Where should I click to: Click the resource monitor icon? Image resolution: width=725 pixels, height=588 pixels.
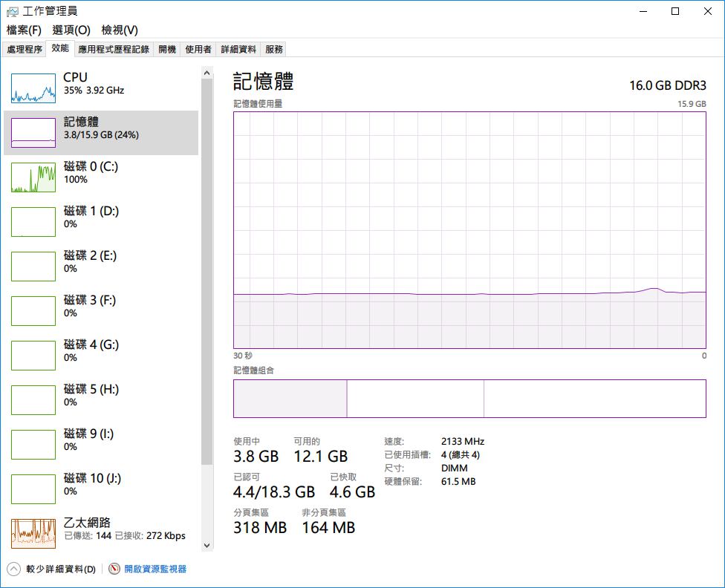[x=114, y=569]
